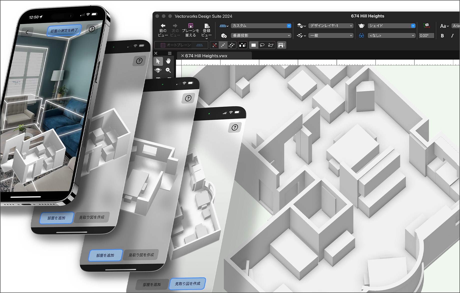Select the Flyover orbit tool
The height and width of the screenshot is (293, 460).
coord(158,70)
